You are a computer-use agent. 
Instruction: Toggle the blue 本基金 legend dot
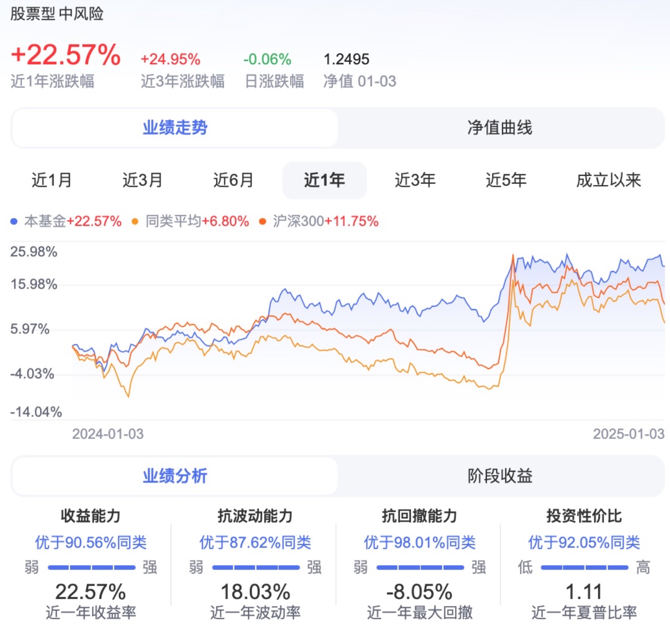(x=14, y=222)
